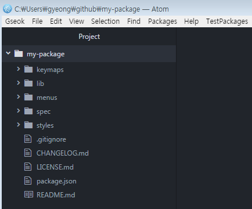This screenshot has height=209, width=252.
Task: Click the README.md book icon
Action: [x=28, y=194]
